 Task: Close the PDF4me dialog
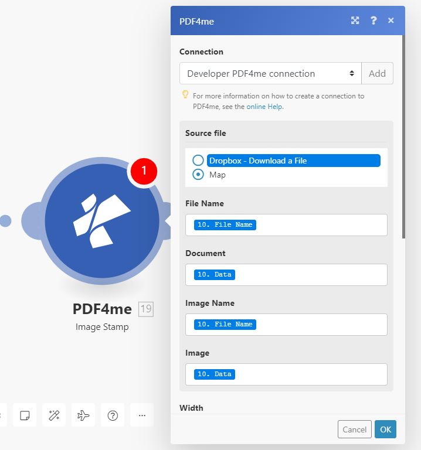tap(391, 21)
